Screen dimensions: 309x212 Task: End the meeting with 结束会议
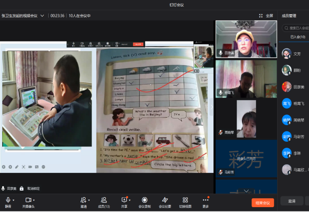coord(263,203)
